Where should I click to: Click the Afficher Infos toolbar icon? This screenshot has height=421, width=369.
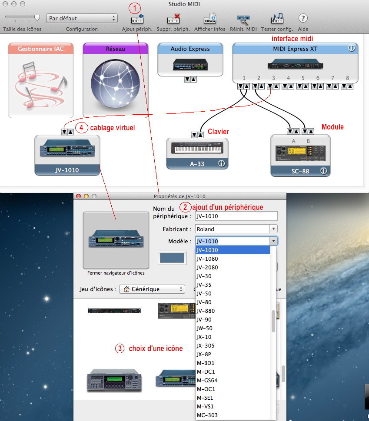[x=210, y=18]
